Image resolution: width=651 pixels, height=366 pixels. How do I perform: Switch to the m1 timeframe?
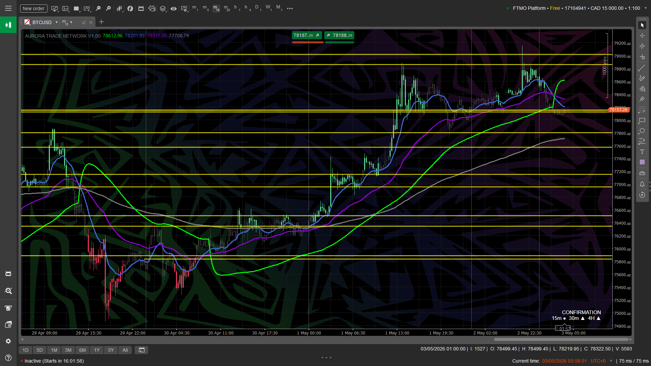195,8
